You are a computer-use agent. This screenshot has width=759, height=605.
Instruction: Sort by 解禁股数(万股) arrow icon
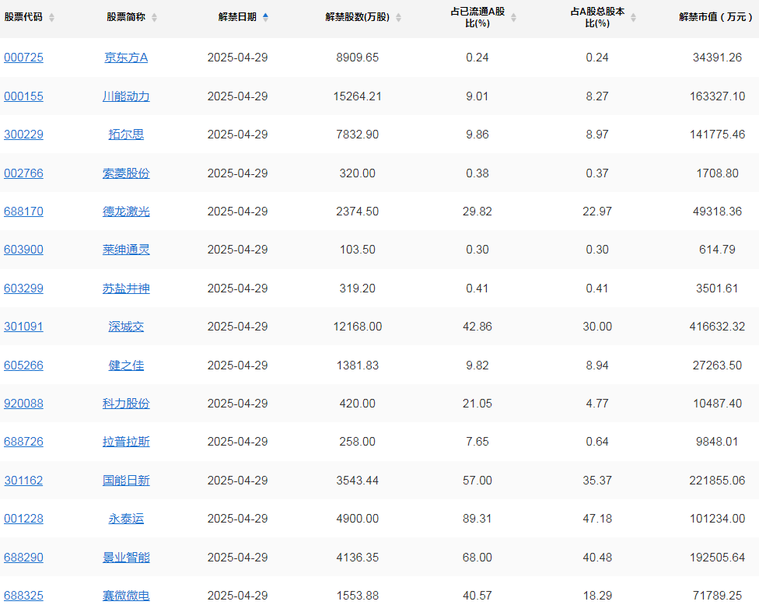[x=398, y=18]
